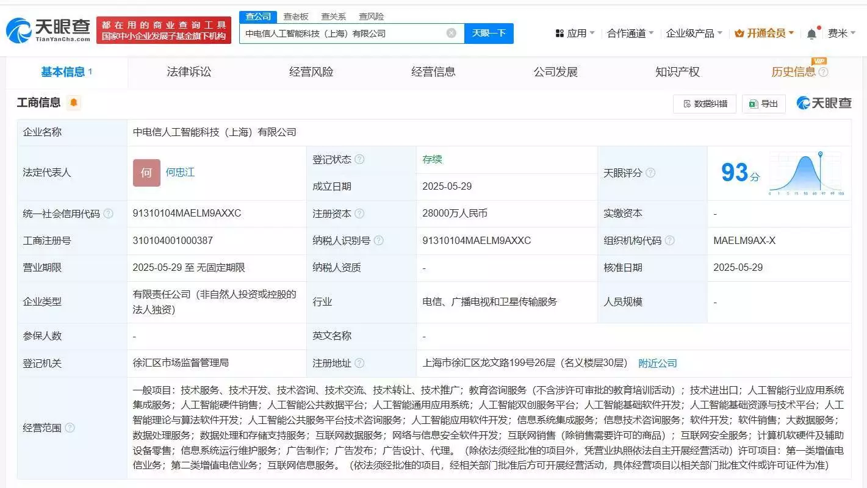Click registered capital 28000万人民币
Screen dimensions: 867x488
[x=455, y=213]
